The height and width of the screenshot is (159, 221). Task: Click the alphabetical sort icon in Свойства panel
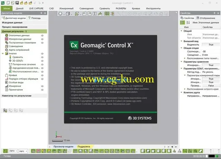point(188,22)
